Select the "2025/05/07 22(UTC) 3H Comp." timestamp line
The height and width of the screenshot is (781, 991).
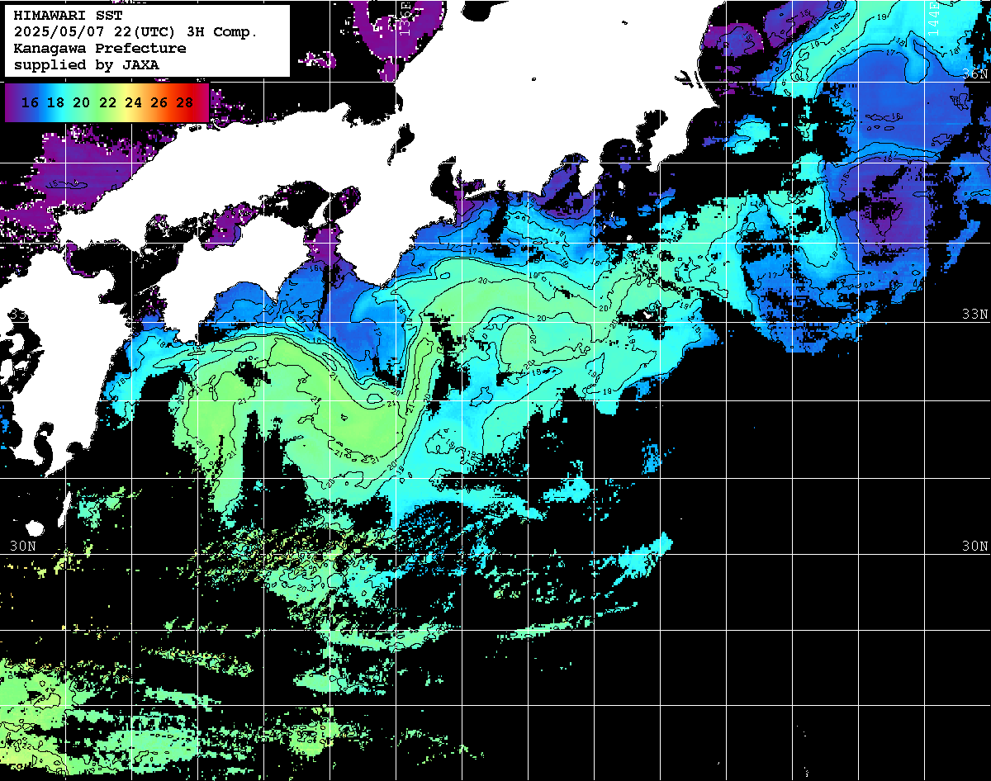tap(135, 32)
